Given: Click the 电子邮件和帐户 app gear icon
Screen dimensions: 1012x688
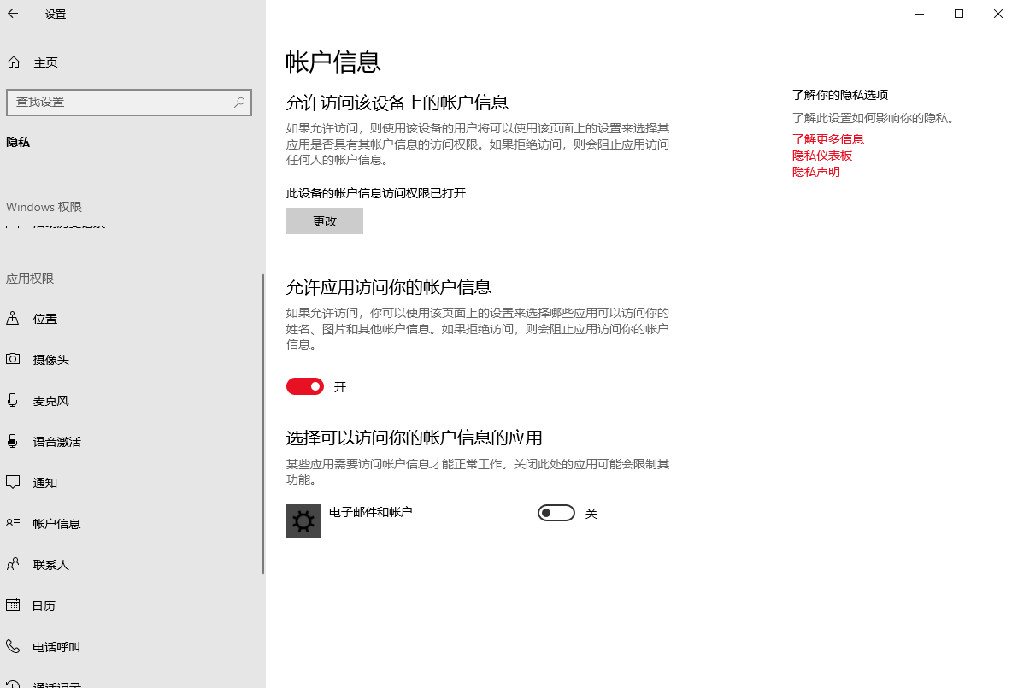Looking at the screenshot, I should coord(303,520).
